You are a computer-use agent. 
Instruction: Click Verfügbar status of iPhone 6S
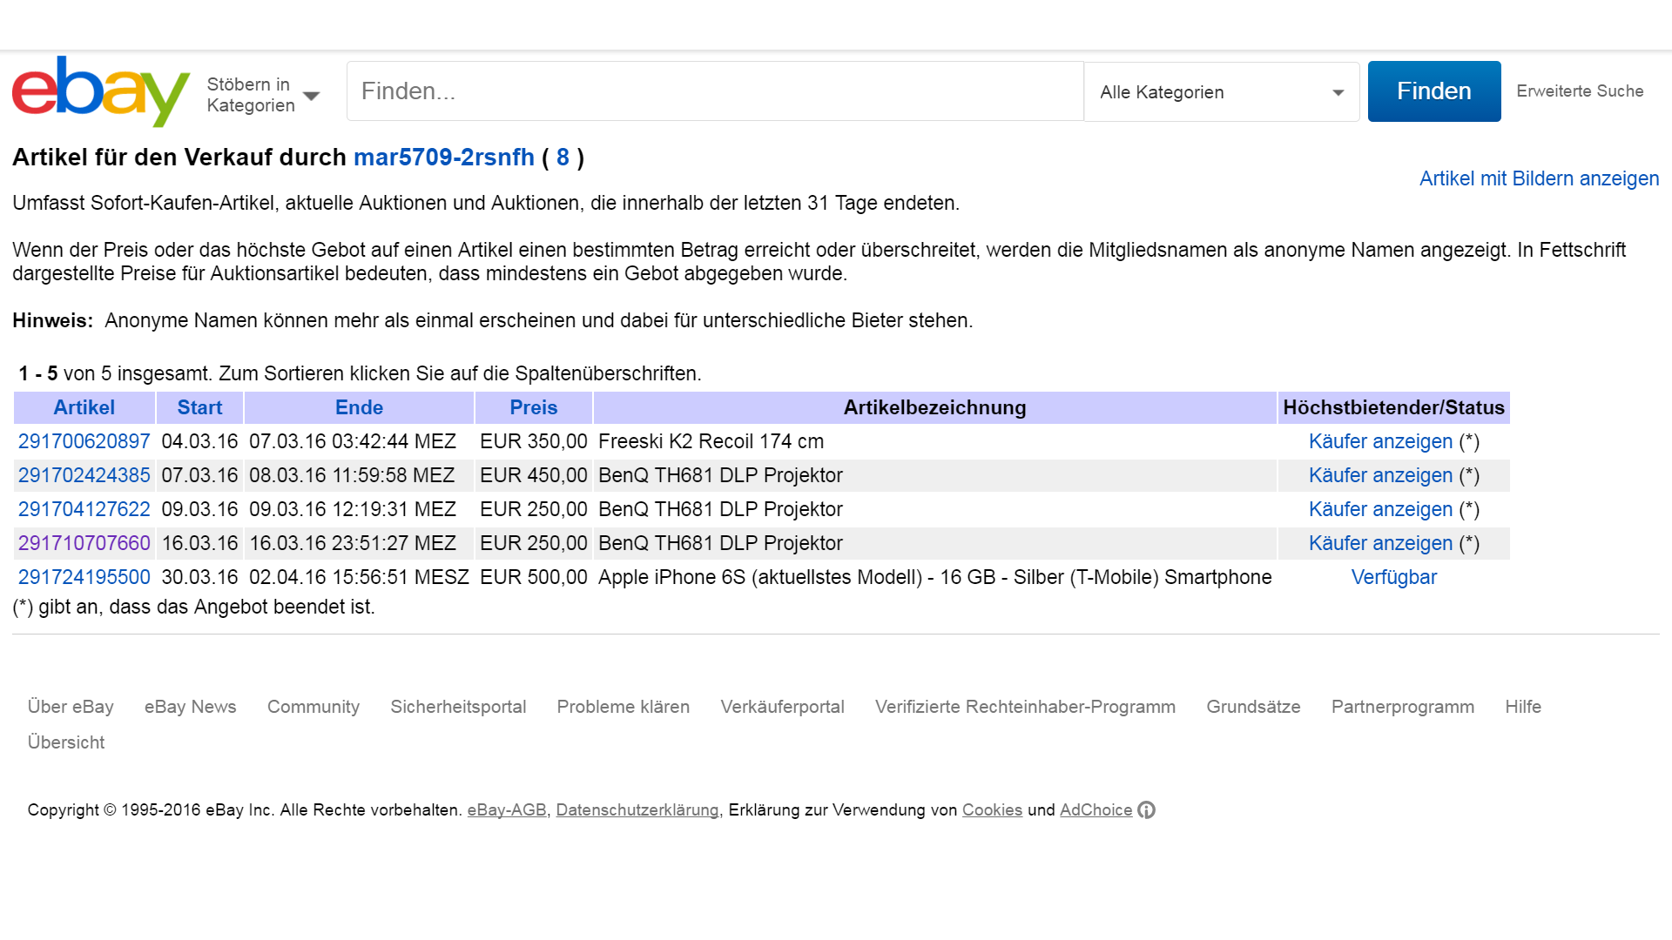pos(1393,577)
